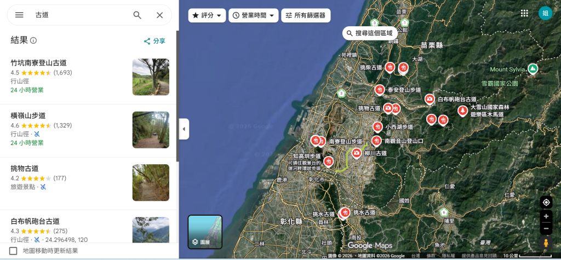561x260 pixels.
Task: Zoom out of the map
Action: coord(546,228)
